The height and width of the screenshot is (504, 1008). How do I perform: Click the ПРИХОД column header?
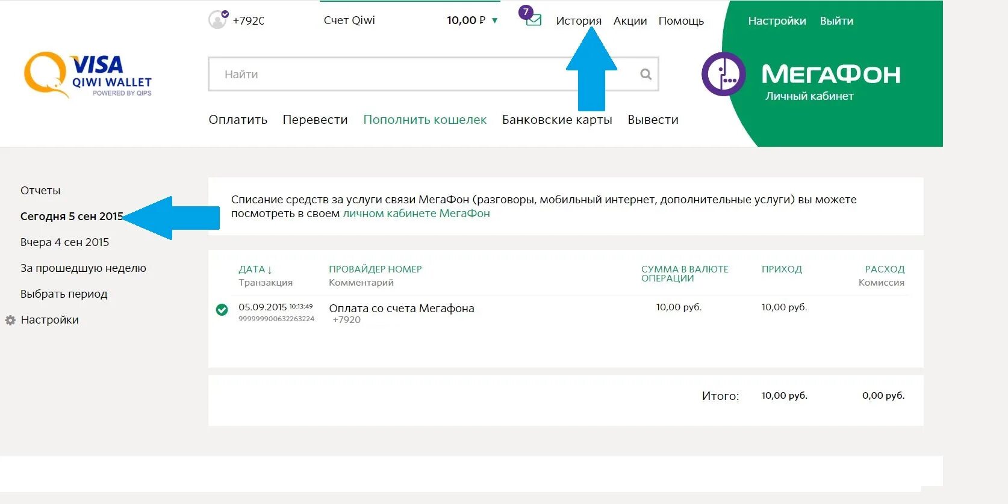[x=782, y=269]
